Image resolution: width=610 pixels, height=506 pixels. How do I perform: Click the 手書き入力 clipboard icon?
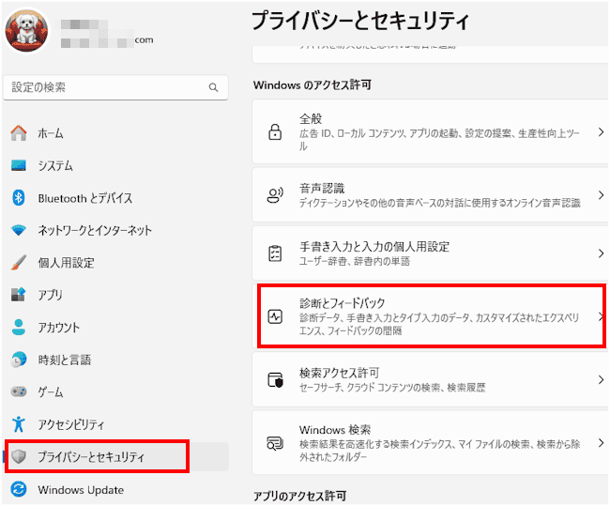pos(275,253)
